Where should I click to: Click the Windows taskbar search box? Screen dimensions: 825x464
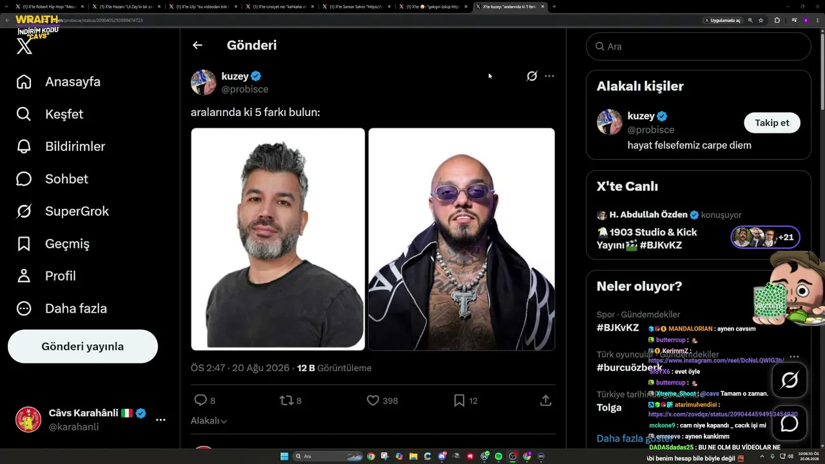(x=327, y=456)
